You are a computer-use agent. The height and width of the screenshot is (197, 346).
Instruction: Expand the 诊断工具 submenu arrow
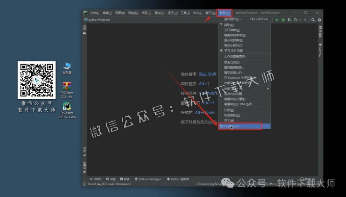click(x=269, y=88)
